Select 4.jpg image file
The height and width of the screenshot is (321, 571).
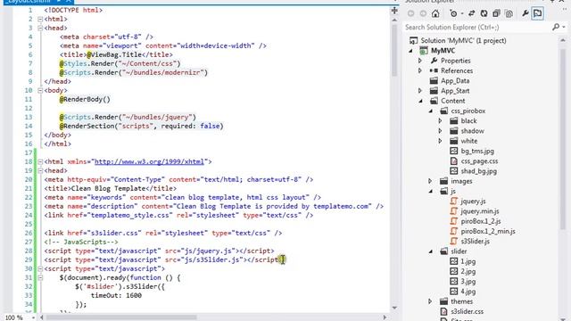click(x=468, y=292)
